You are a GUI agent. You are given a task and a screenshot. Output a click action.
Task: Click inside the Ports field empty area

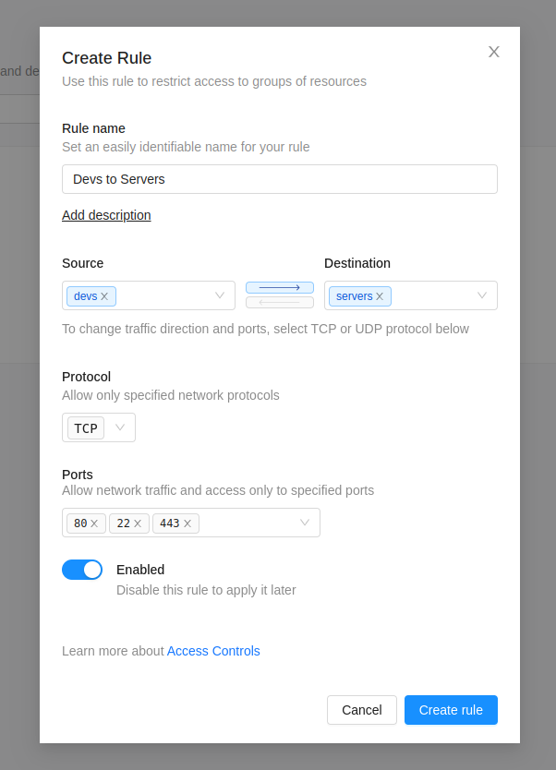245,523
